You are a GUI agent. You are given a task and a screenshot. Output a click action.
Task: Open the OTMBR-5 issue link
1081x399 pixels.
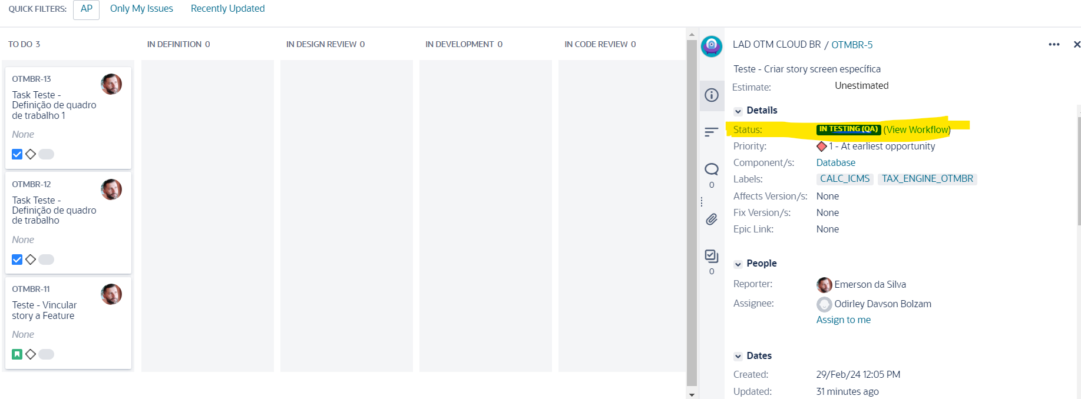click(852, 45)
